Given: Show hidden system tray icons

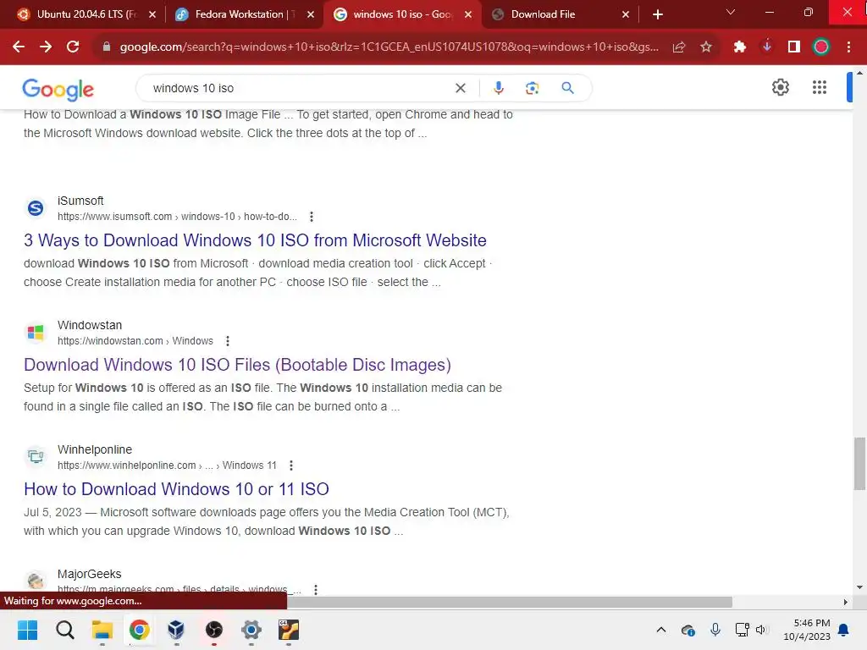Looking at the screenshot, I should point(660,630).
